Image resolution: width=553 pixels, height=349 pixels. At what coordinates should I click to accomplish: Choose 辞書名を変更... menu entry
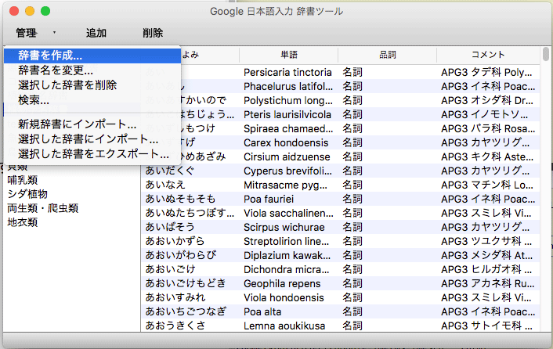click(x=92, y=70)
